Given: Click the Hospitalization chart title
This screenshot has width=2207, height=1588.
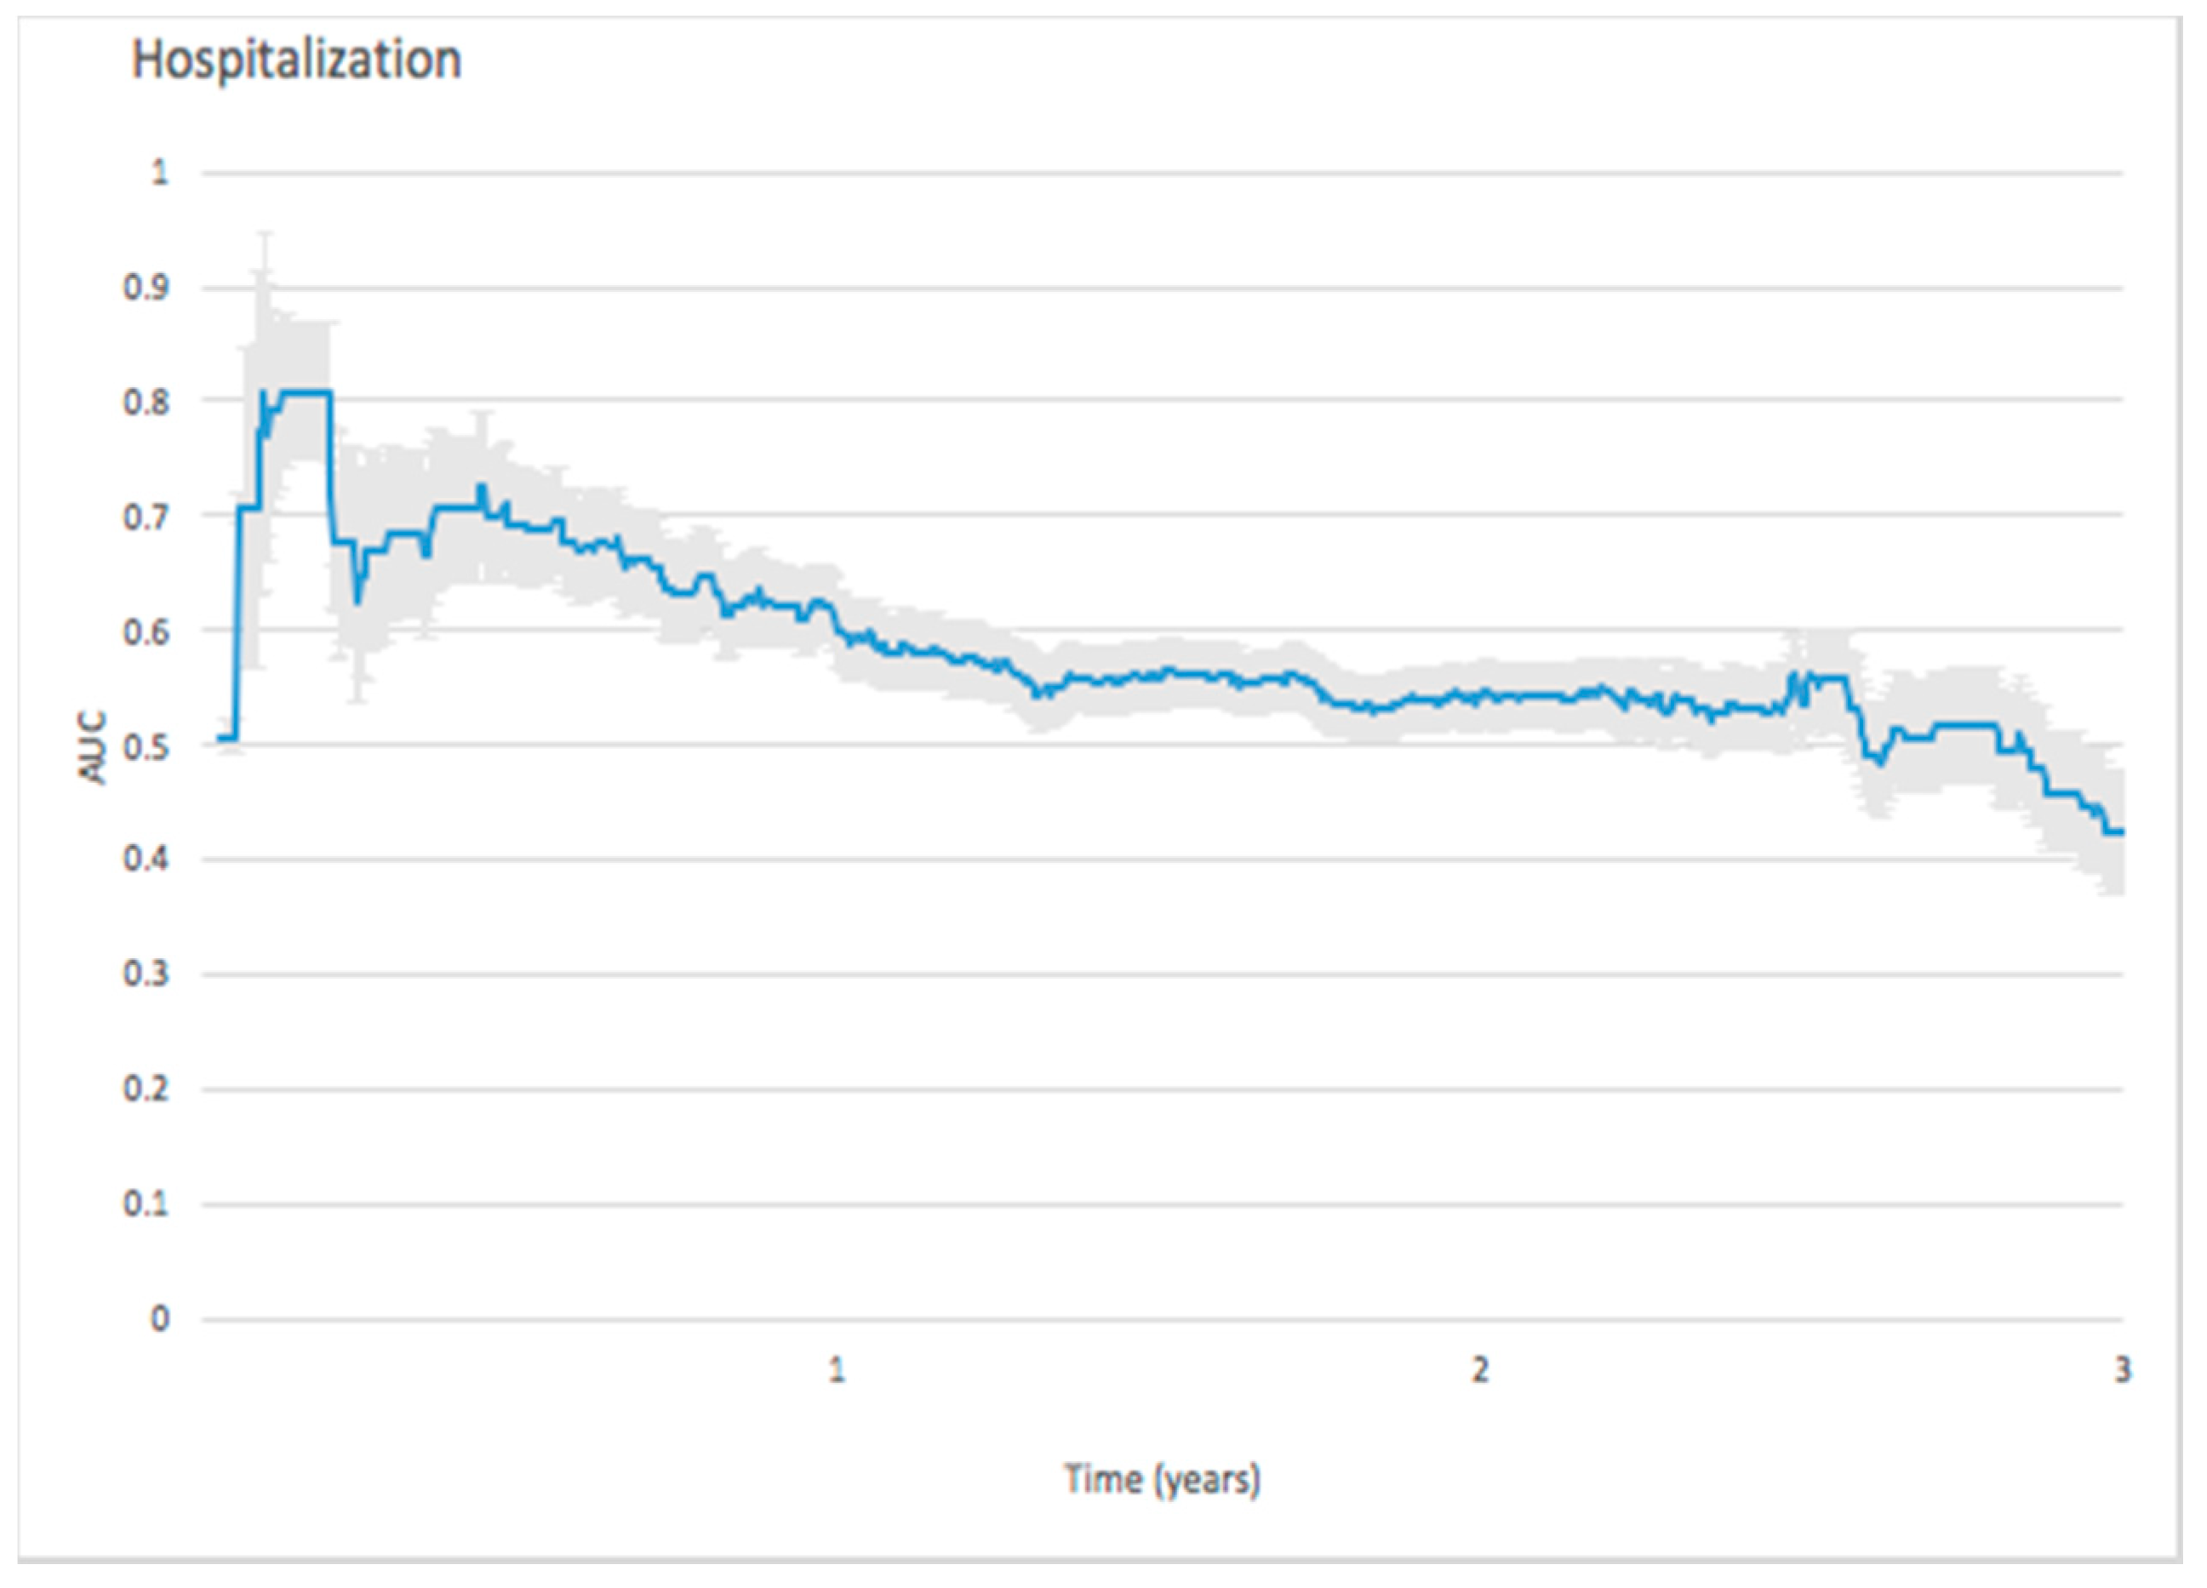Looking at the screenshot, I should [296, 60].
